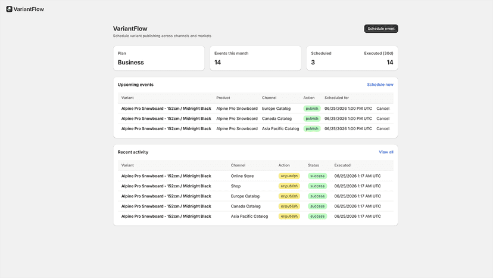Click Alpine Pro Snowboard product in Europe Catalog row
Image resolution: width=493 pixels, height=278 pixels.
237,109
